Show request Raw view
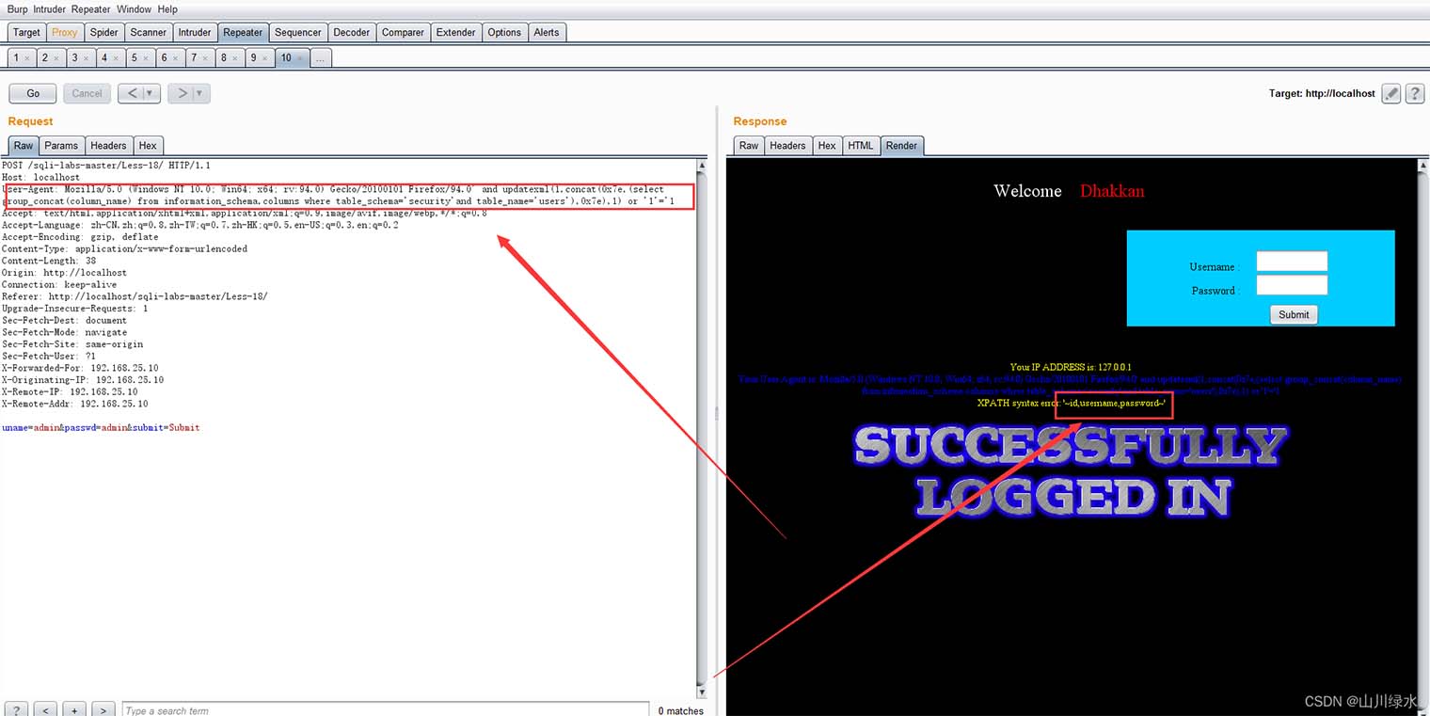The image size is (1430, 716). point(24,145)
